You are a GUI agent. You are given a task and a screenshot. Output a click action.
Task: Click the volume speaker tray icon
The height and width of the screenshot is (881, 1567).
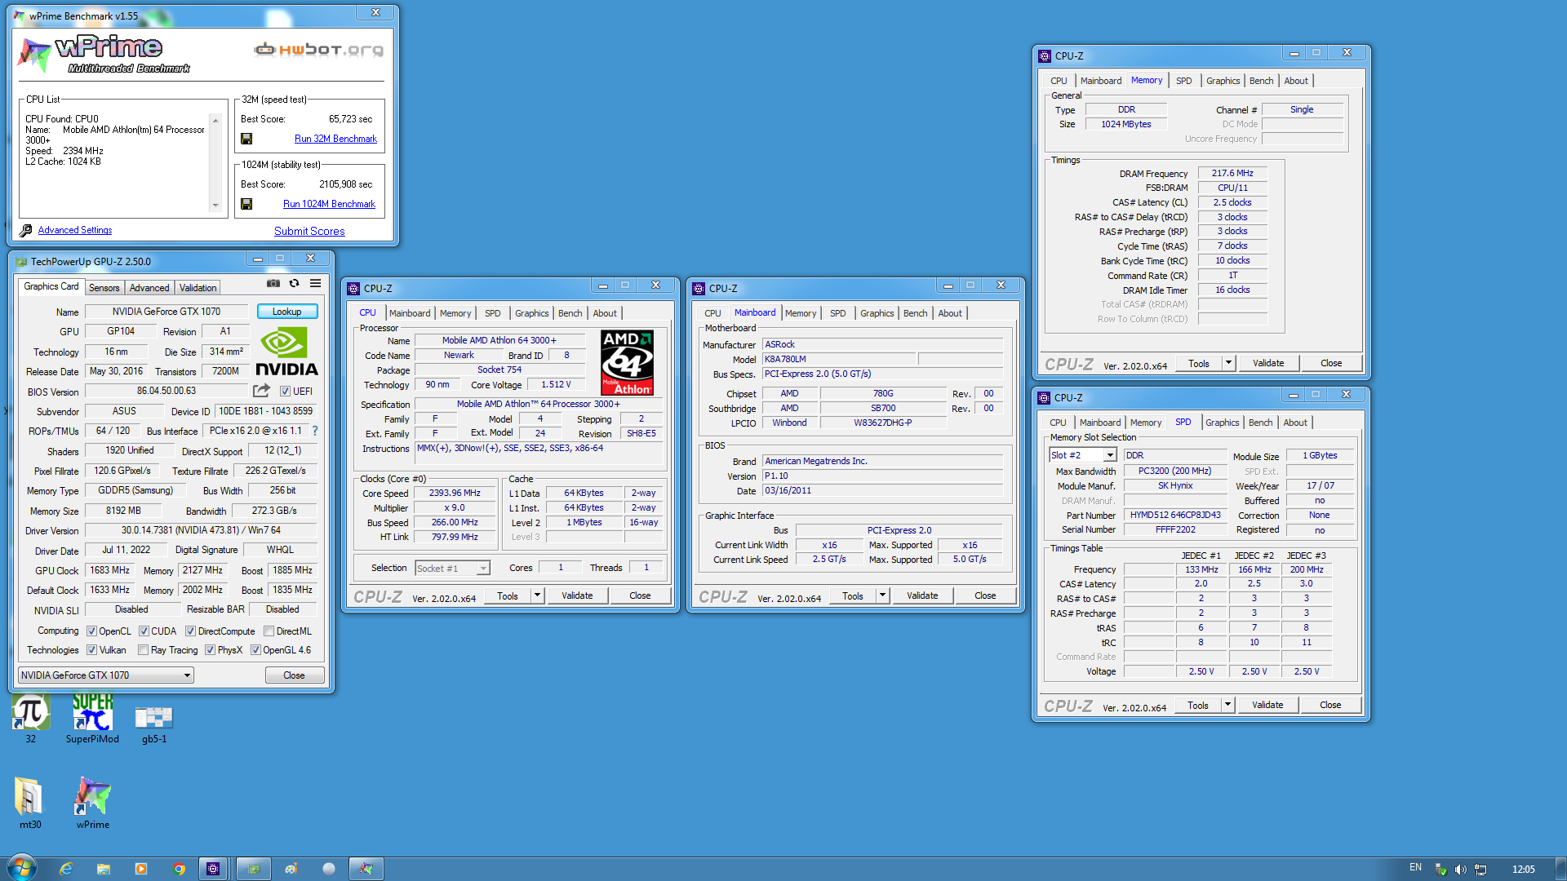click(x=1460, y=870)
